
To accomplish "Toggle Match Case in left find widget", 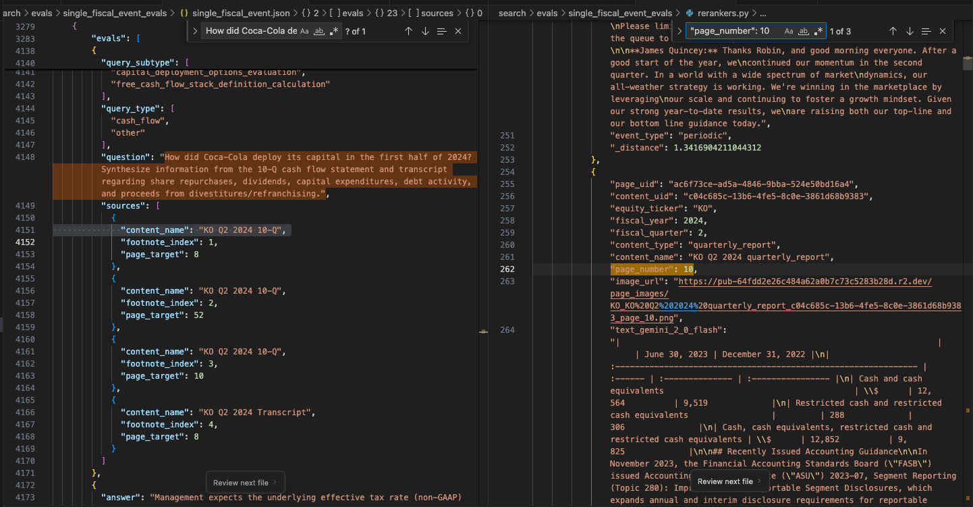I will pos(304,31).
